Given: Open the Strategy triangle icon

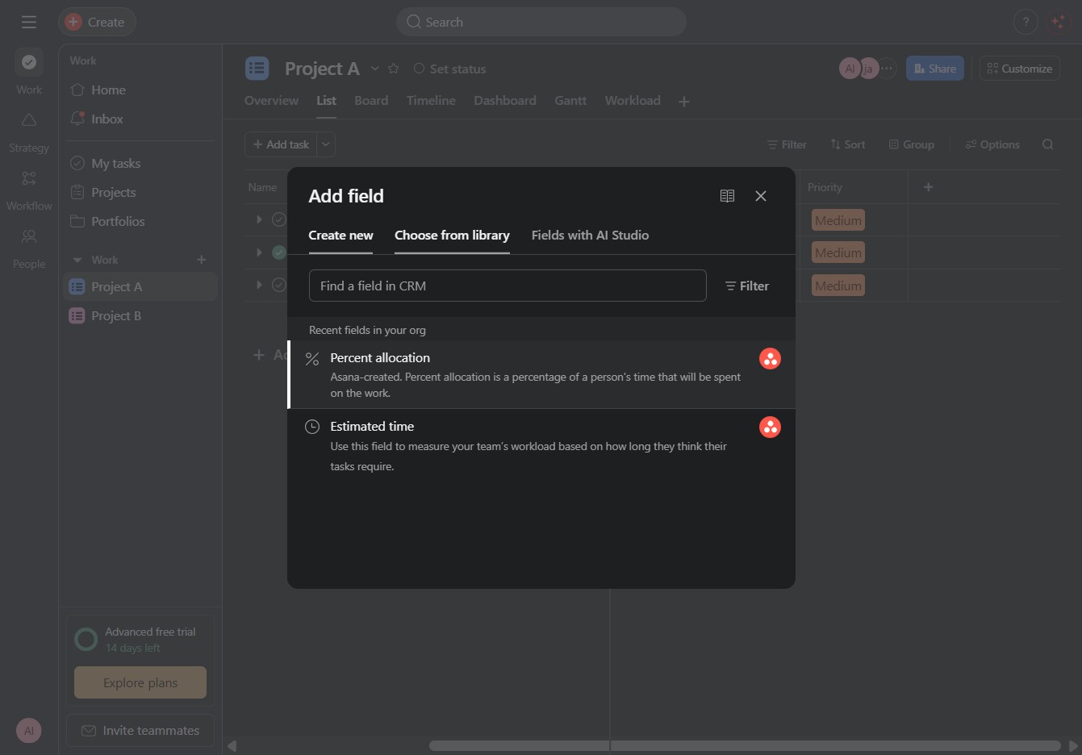Looking at the screenshot, I should pyautogui.click(x=29, y=120).
